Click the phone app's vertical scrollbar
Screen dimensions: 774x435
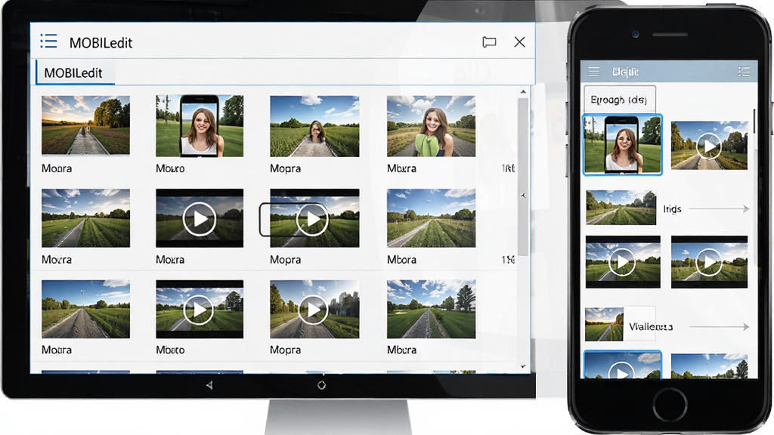click(x=754, y=121)
